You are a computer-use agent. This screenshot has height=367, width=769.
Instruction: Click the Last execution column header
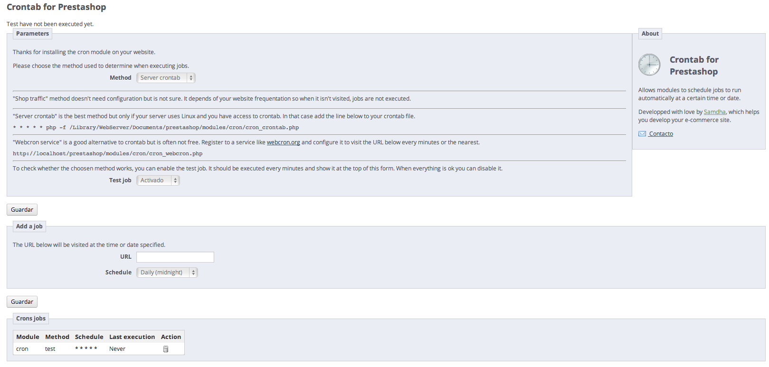[x=132, y=337]
